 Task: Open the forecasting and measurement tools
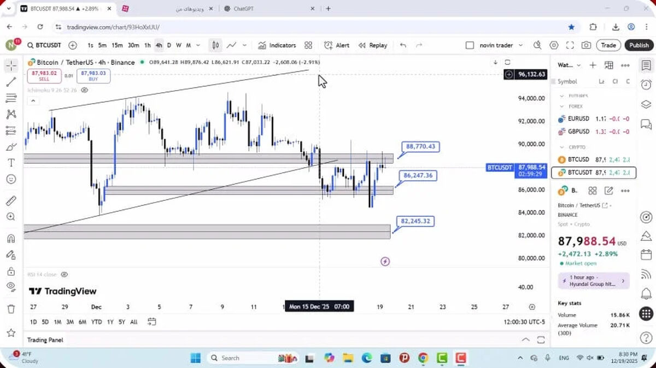tap(11, 130)
